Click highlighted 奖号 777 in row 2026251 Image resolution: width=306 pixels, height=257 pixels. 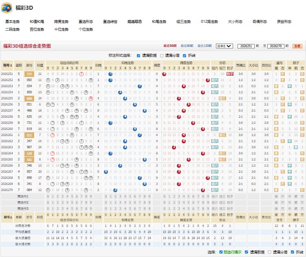29,74
